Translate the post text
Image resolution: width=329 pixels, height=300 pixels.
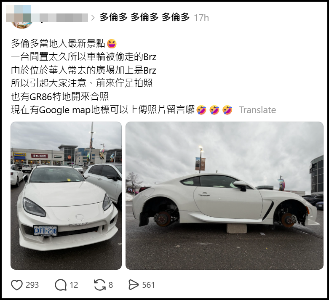tap(257, 110)
